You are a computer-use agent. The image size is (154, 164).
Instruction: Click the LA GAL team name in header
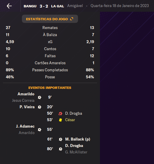click(x=58, y=6)
